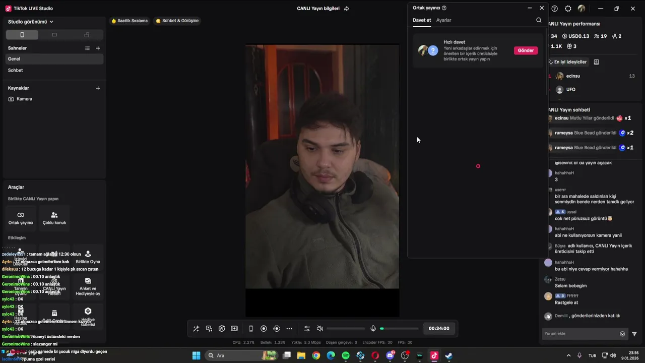Image resolution: width=645 pixels, height=363 pixels.
Task: Select the Sohbet scene
Action: pos(54,71)
